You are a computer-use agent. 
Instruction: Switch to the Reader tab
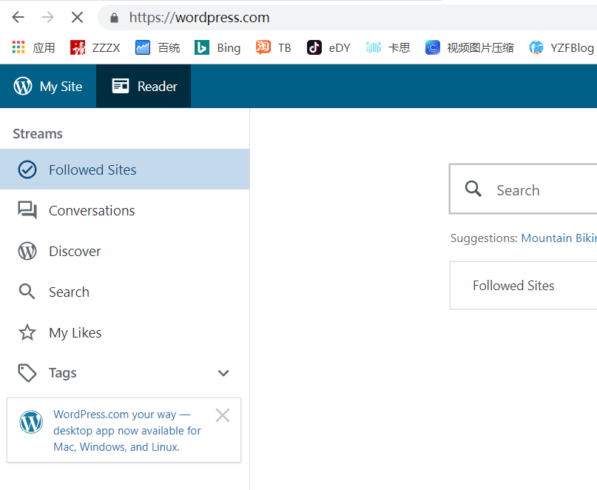click(144, 86)
